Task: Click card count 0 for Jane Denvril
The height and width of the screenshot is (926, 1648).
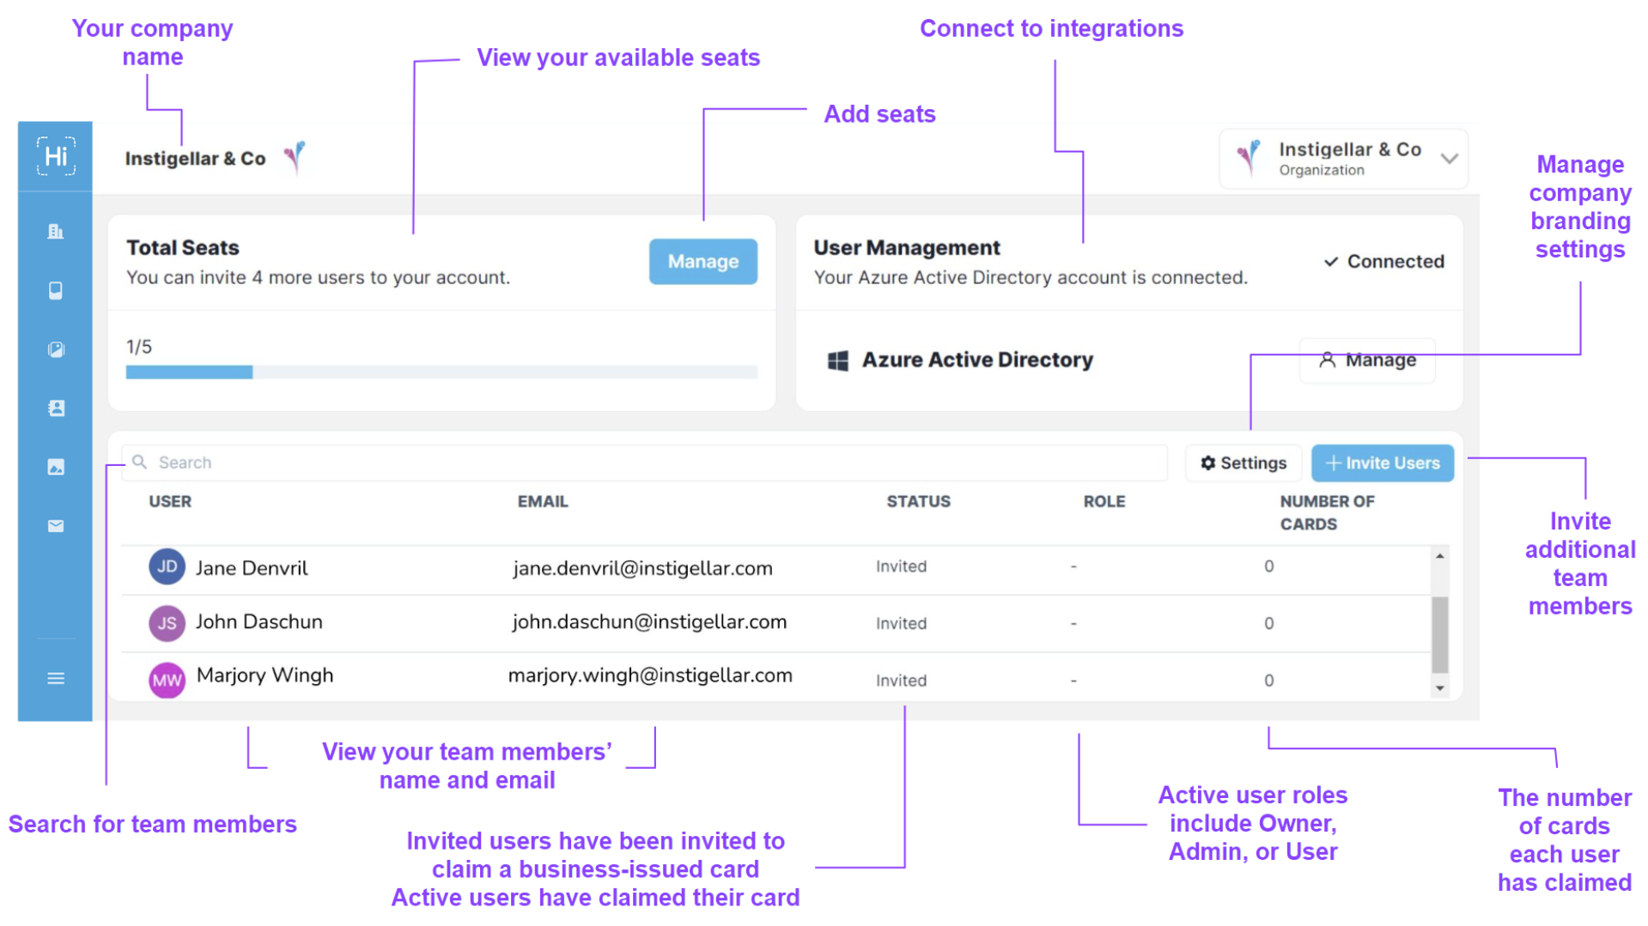Action: click(x=1268, y=566)
